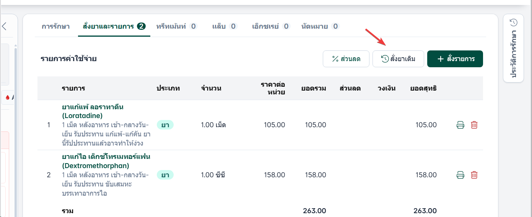The image size is (532, 217).
Task: Click the สั่งรายการ add order button
Action: (x=455, y=59)
